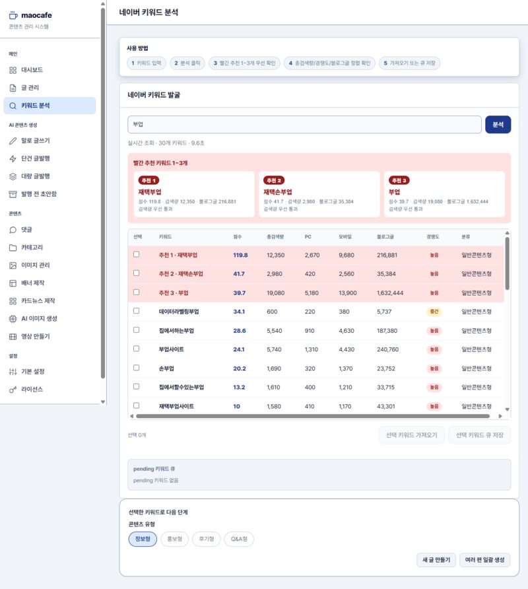Click the 배너 제작 layout icon
528x589 pixels.
tap(13, 283)
